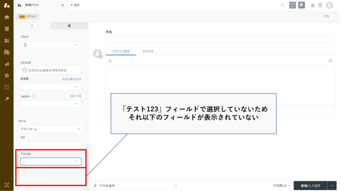Click the requester avatar beside the reply box
This screenshot has width=341, height=191.
[x=98, y=53]
